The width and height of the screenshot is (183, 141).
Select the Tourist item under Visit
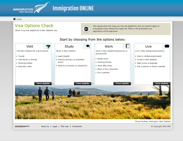click(21, 56)
